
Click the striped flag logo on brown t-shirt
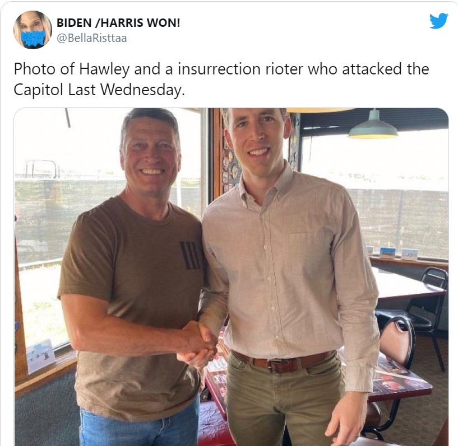pyautogui.click(x=191, y=255)
